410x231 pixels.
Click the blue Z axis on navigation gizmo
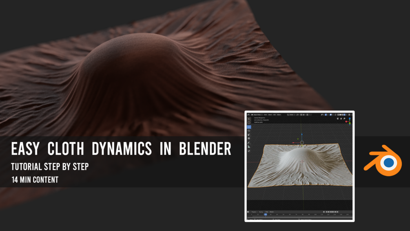(x=350, y=119)
